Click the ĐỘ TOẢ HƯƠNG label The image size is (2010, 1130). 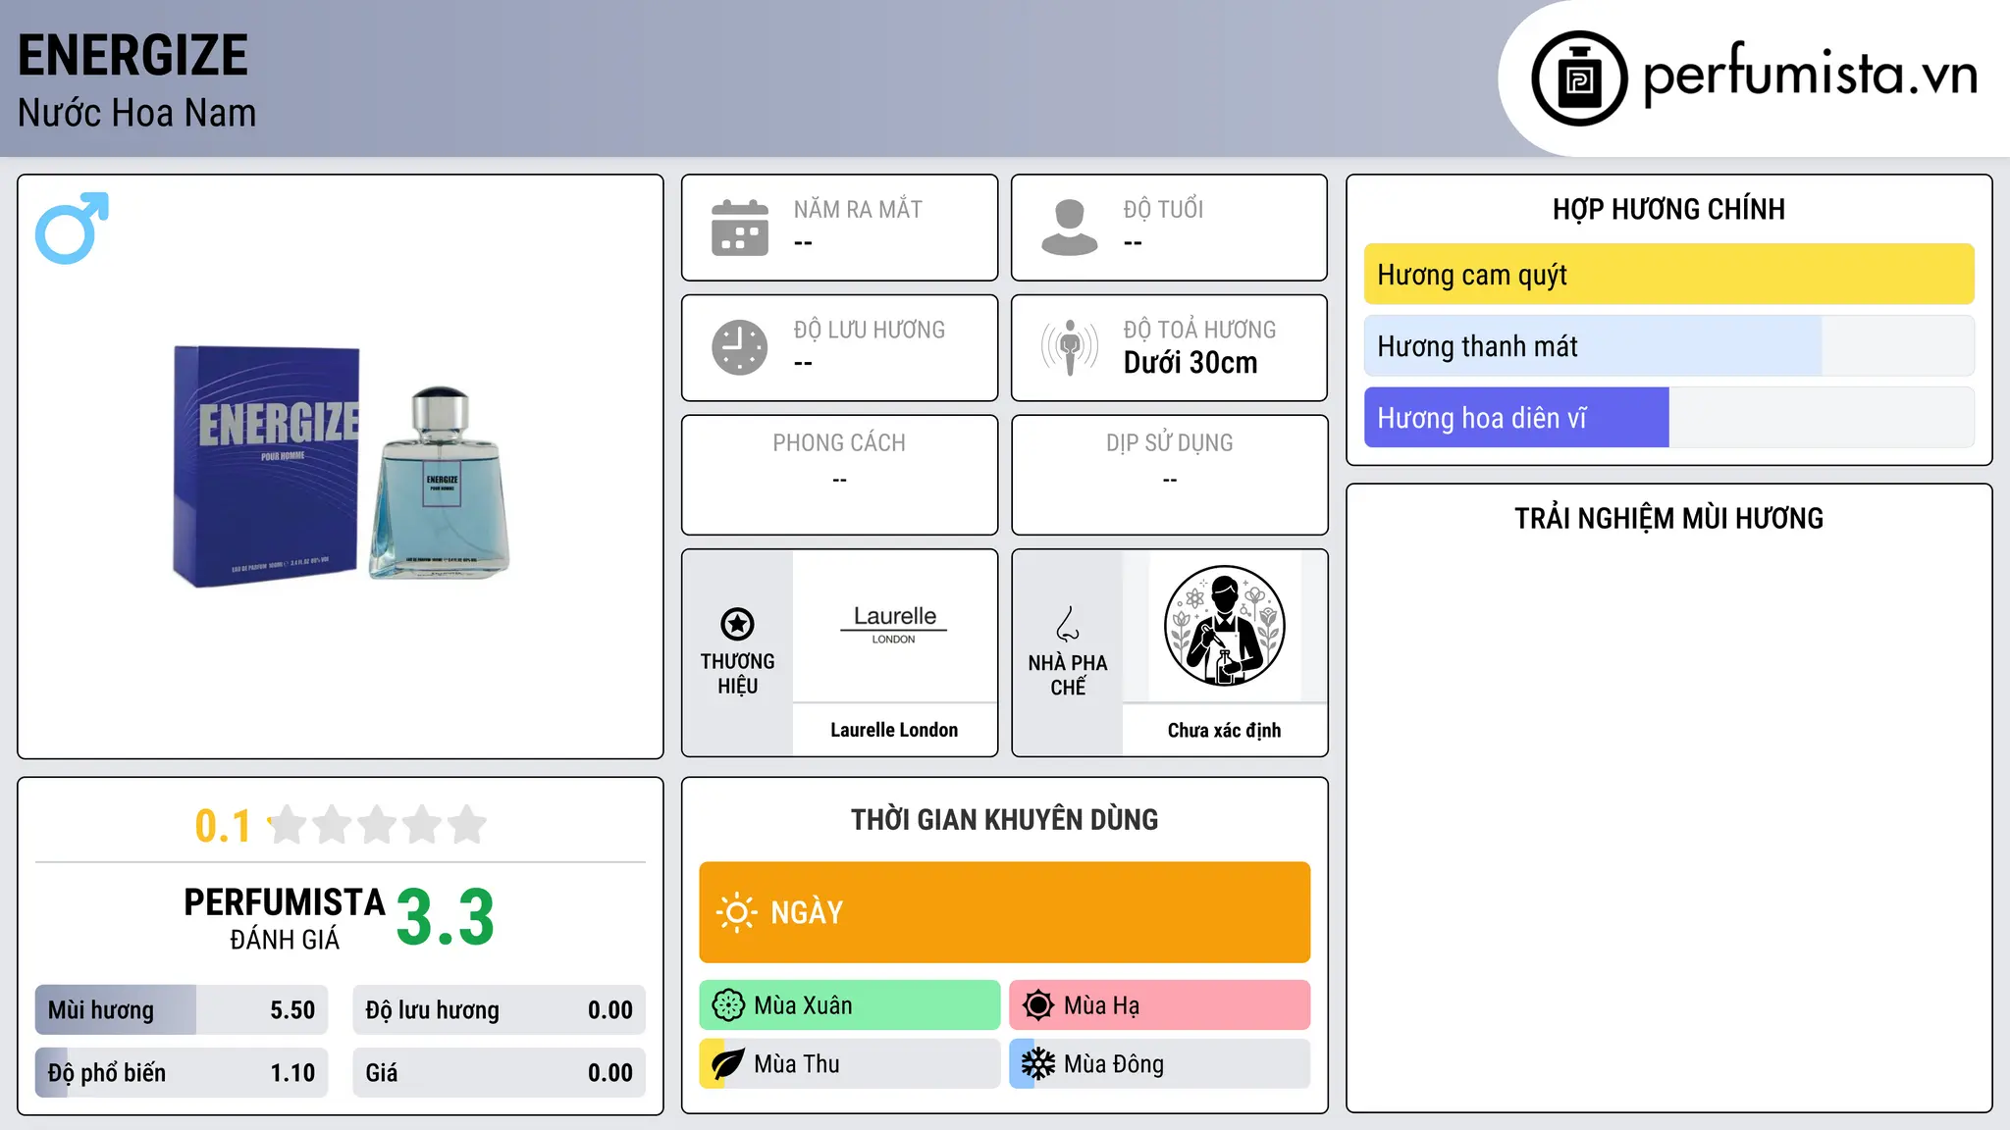point(1200,331)
